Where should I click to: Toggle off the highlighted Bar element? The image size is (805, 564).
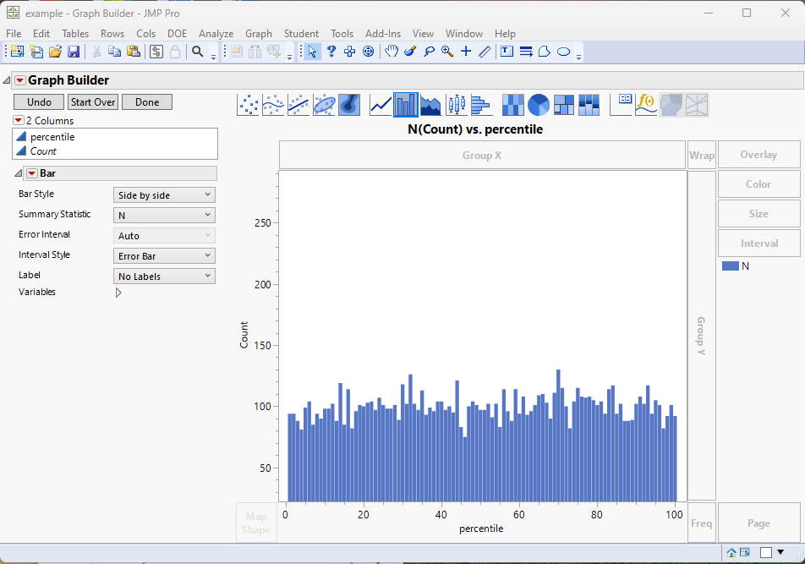[405, 104]
